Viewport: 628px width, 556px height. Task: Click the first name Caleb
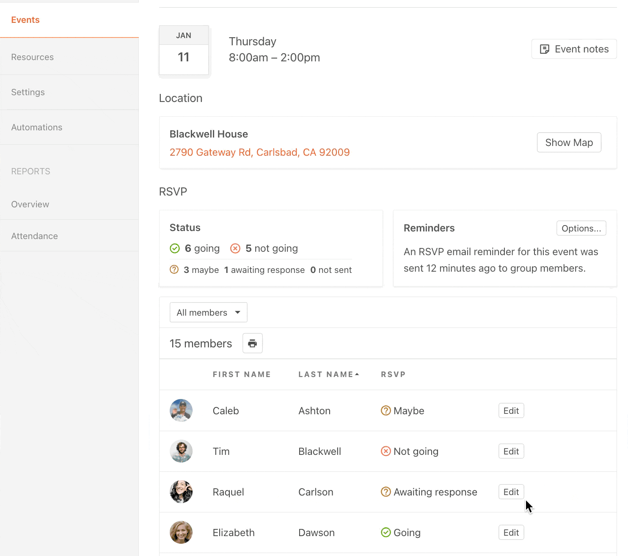(x=226, y=411)
